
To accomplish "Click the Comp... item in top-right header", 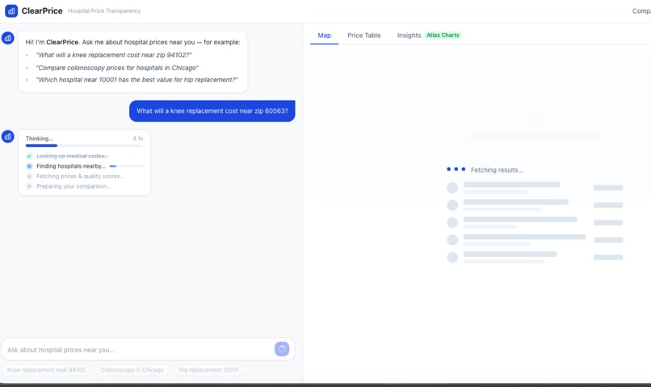I will pos(641,11).
